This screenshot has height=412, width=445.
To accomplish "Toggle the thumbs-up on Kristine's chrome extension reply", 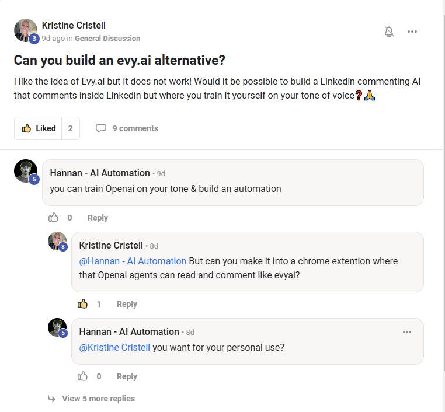I will click(x=83, y=304).
